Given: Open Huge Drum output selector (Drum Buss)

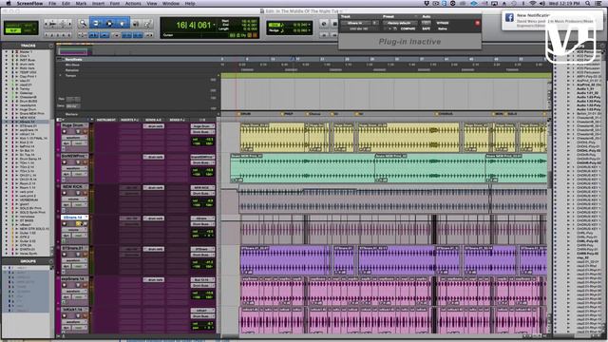Looking at the screenshot, I should coord(202,132).
